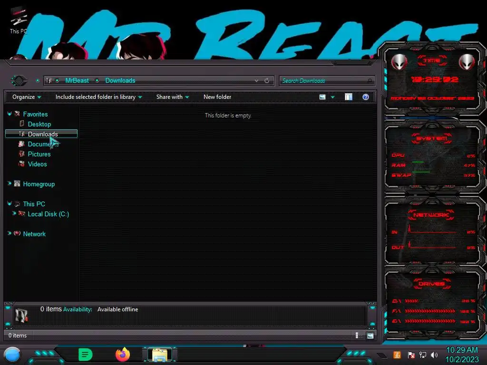Click 'This folder is empty.' message
Screen dimensions: 487x365
click(228, 115)
